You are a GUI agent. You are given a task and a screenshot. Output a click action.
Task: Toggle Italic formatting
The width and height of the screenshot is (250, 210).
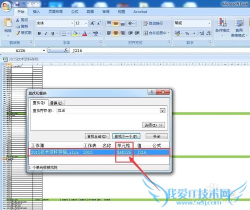coord(46,33)
